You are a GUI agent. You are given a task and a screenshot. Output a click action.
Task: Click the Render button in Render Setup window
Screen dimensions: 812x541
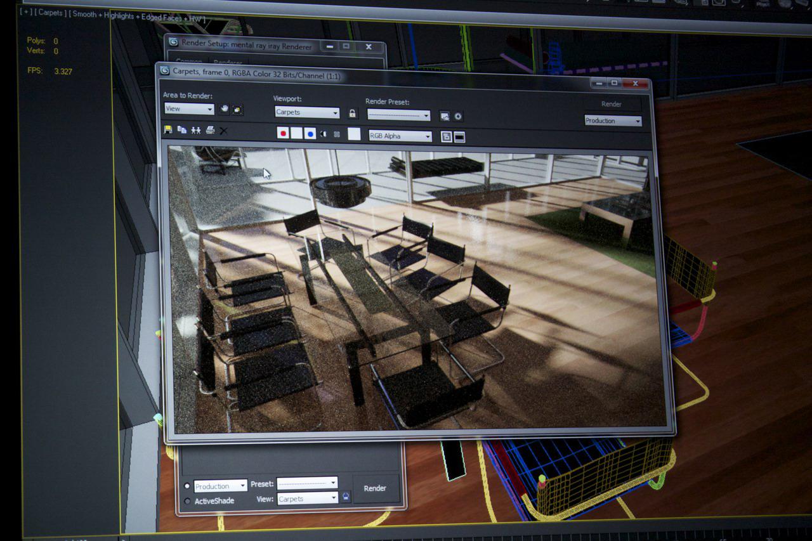pyautogui.click(x=375, y=488)
